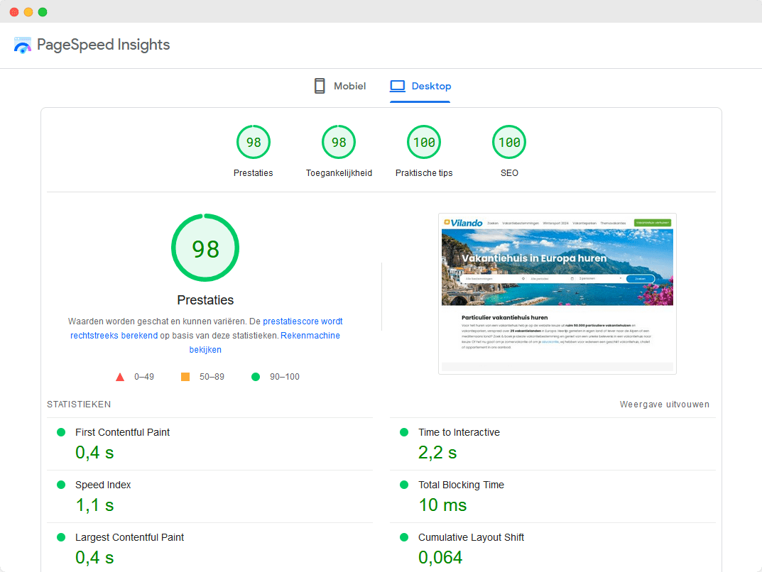Select the Praktische tips 100 score gauge

pyautogui.click(x=424, y=142)
